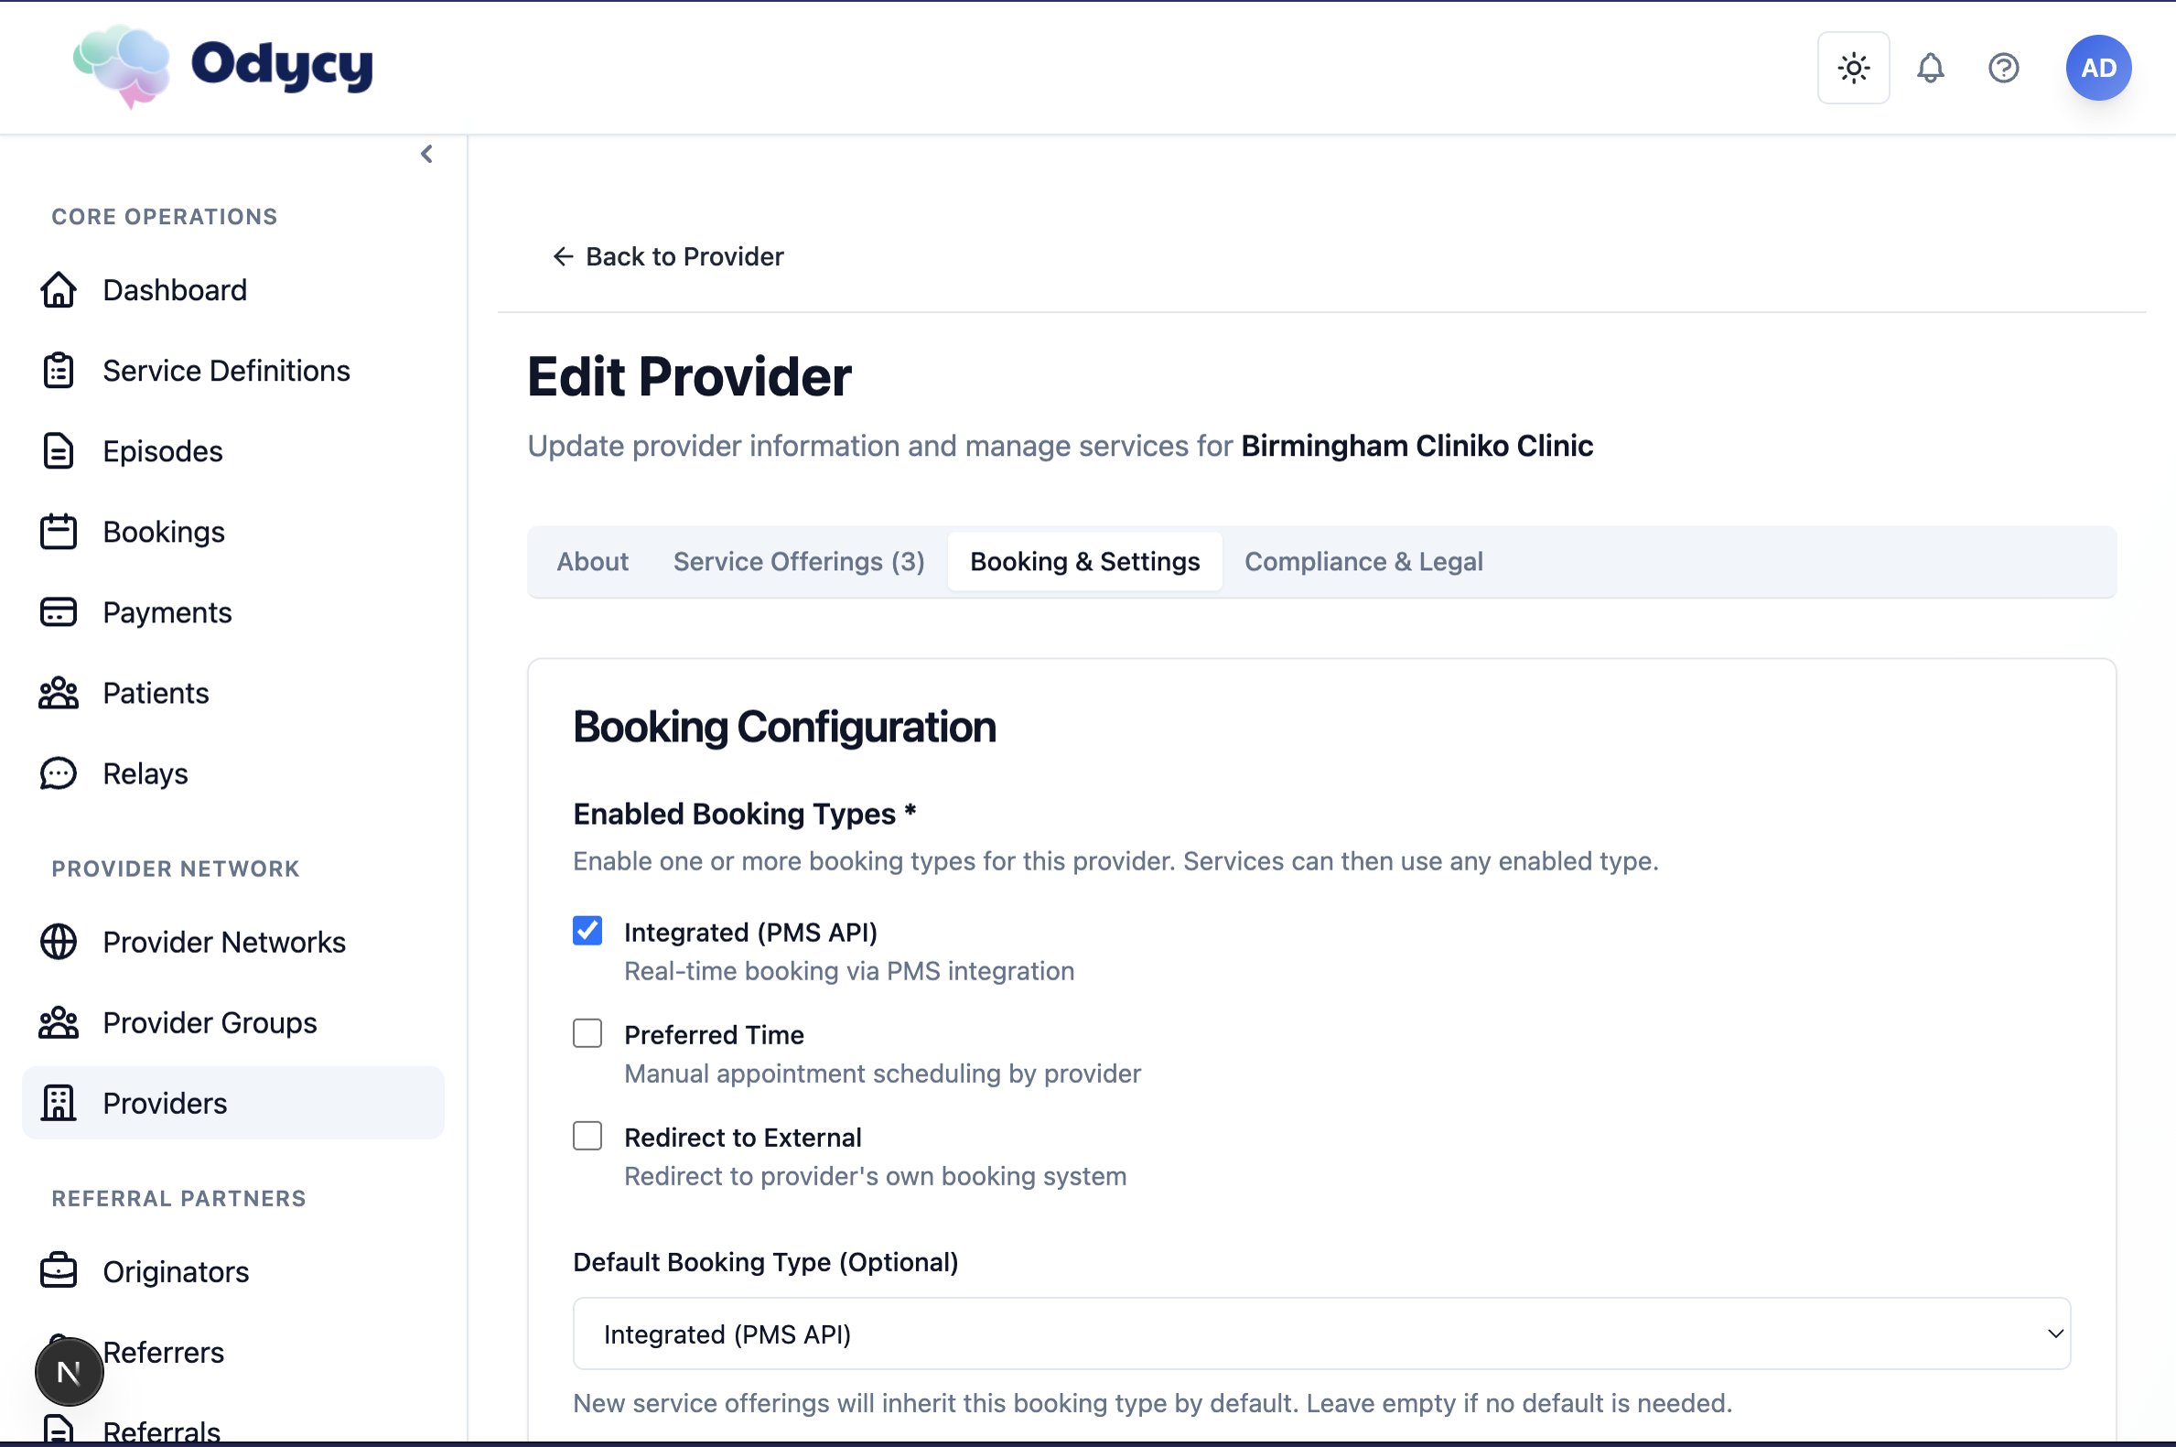
Task: Switch to the Compliance & Legal tab
Action: 1363,561
